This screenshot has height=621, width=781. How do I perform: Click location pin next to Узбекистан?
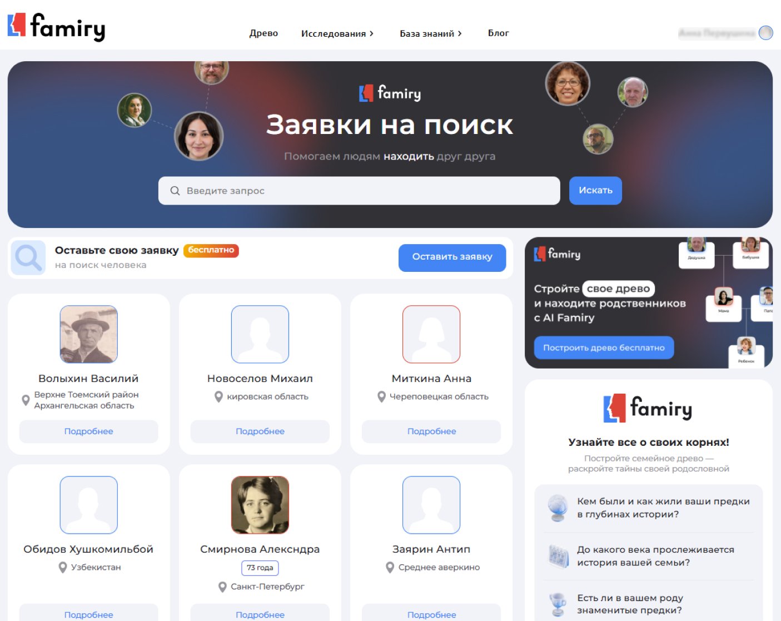pyautogui.click(x=63, y=567)
